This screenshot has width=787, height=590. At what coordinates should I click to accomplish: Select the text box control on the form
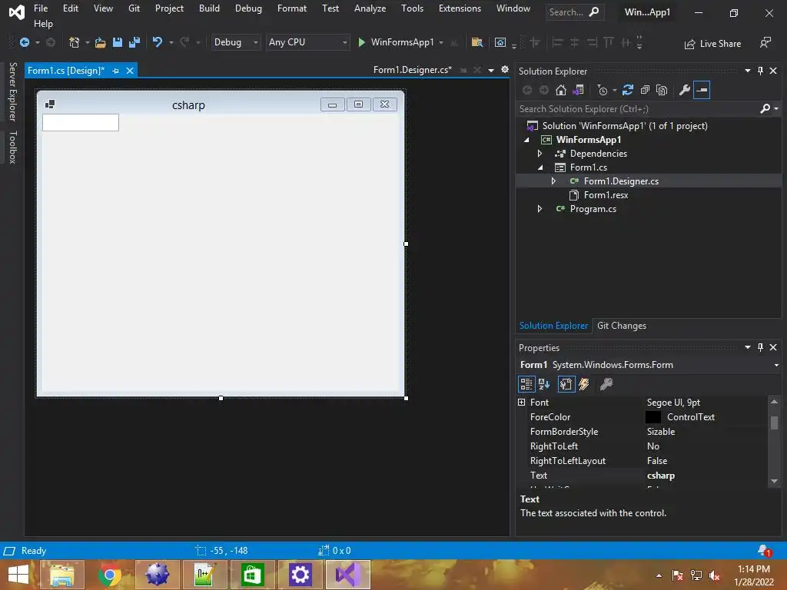81,122
